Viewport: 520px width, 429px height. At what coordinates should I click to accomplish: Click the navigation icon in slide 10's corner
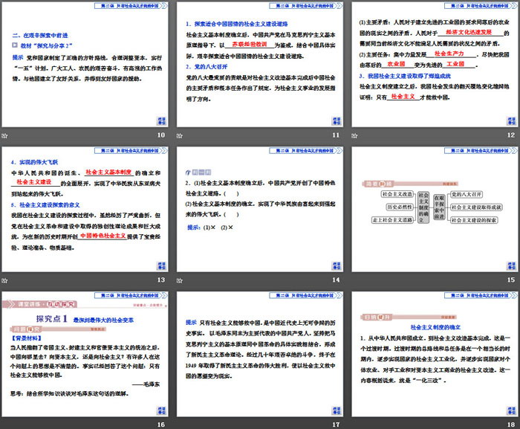[161, 121]
